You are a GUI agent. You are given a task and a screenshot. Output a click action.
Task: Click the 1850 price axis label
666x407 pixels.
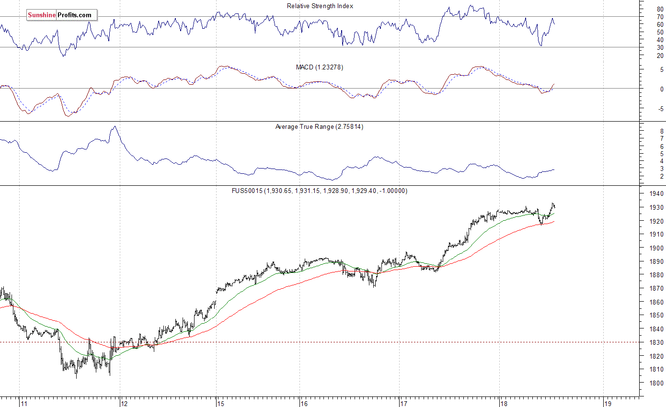655,316
